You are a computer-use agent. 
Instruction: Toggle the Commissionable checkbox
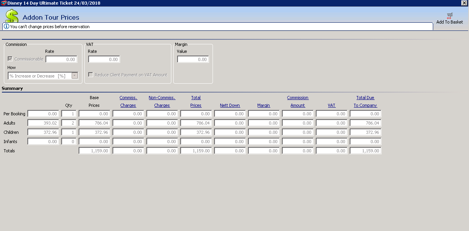[10, 59]
